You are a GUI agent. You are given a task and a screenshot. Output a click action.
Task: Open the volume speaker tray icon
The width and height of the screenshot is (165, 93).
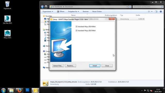click(x=151, y=90)
